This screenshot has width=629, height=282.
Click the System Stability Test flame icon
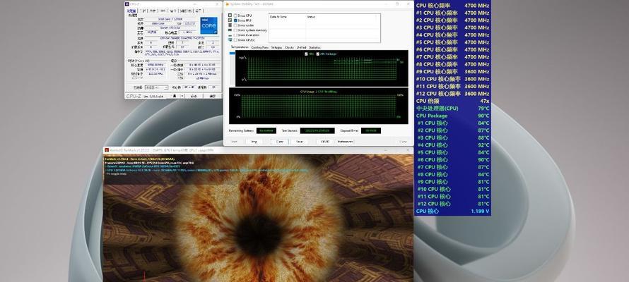click(227, 4)
